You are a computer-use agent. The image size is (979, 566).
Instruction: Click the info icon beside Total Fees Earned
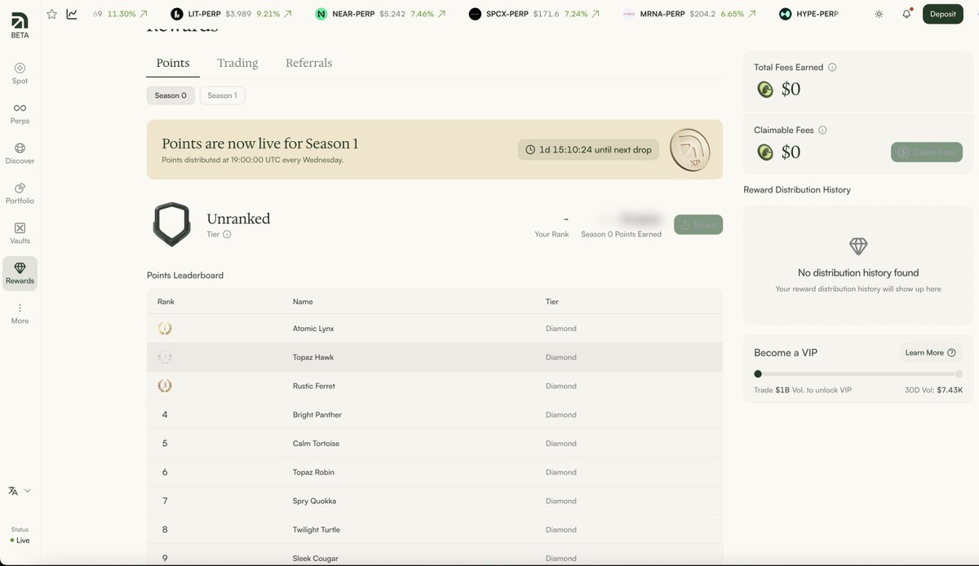click(832, 68)
